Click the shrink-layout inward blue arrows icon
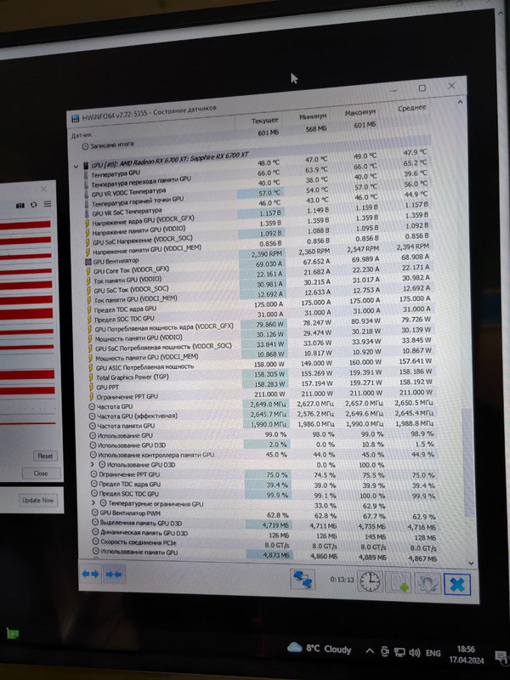The height and width of the screenshot is (680, 510). [x=114, y=575]
